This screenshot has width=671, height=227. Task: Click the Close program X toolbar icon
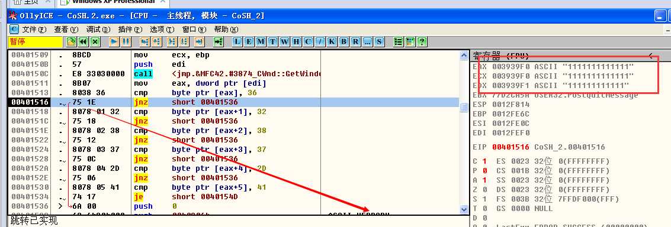[x=95, y=41]
